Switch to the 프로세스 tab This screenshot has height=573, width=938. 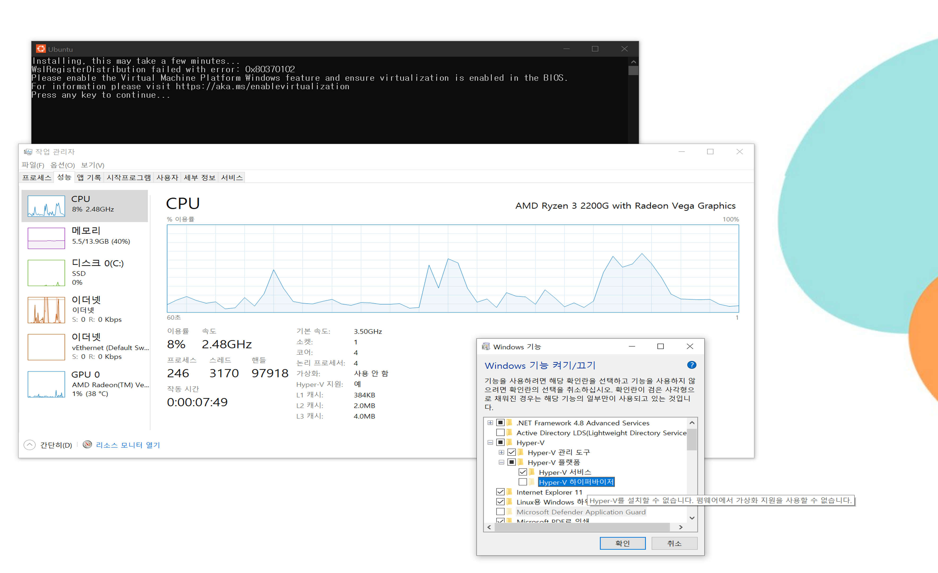click(x=37, y=177)
